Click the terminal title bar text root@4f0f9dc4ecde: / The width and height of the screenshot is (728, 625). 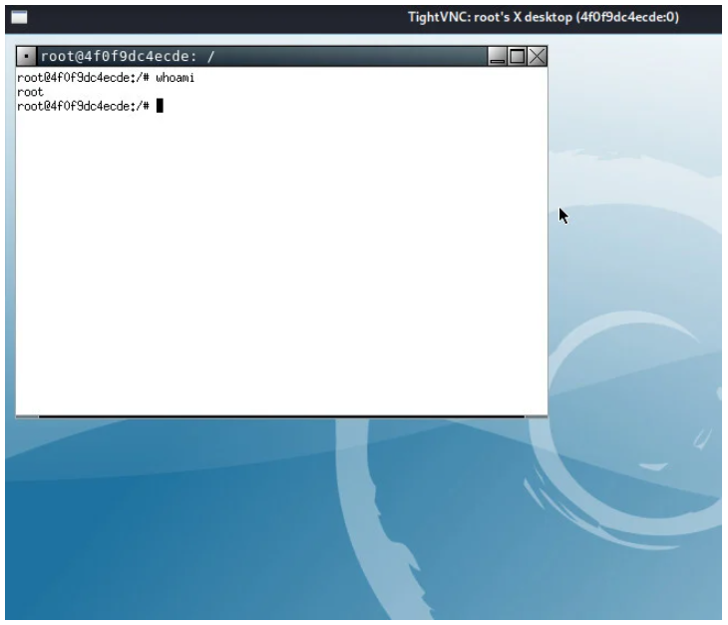128,56
